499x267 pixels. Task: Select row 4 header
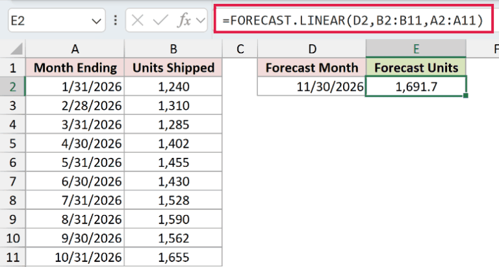tap(13, 125)
